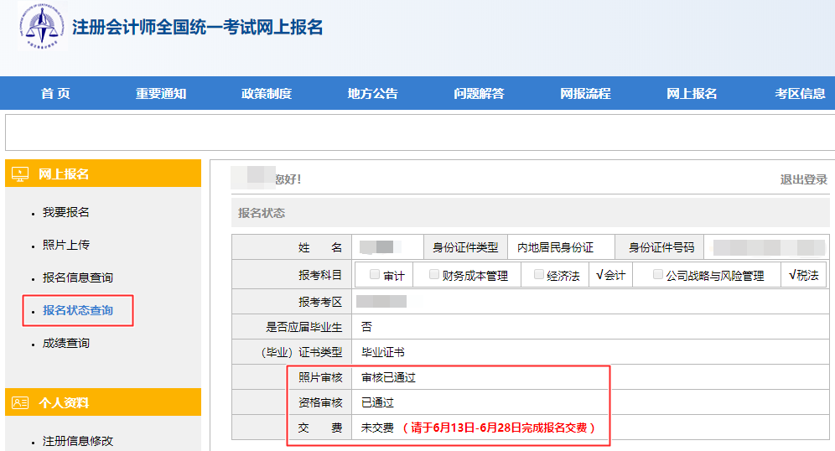Open the 首页 navigation menu item
This screenshot has height=451, width=835.
pyautogui.click(x=55, y=94)
